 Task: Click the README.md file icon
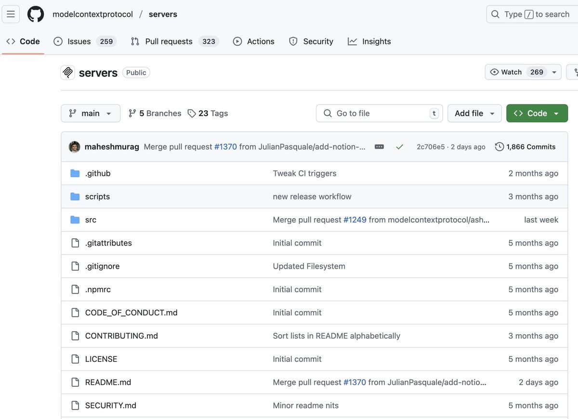coord(75,382)
